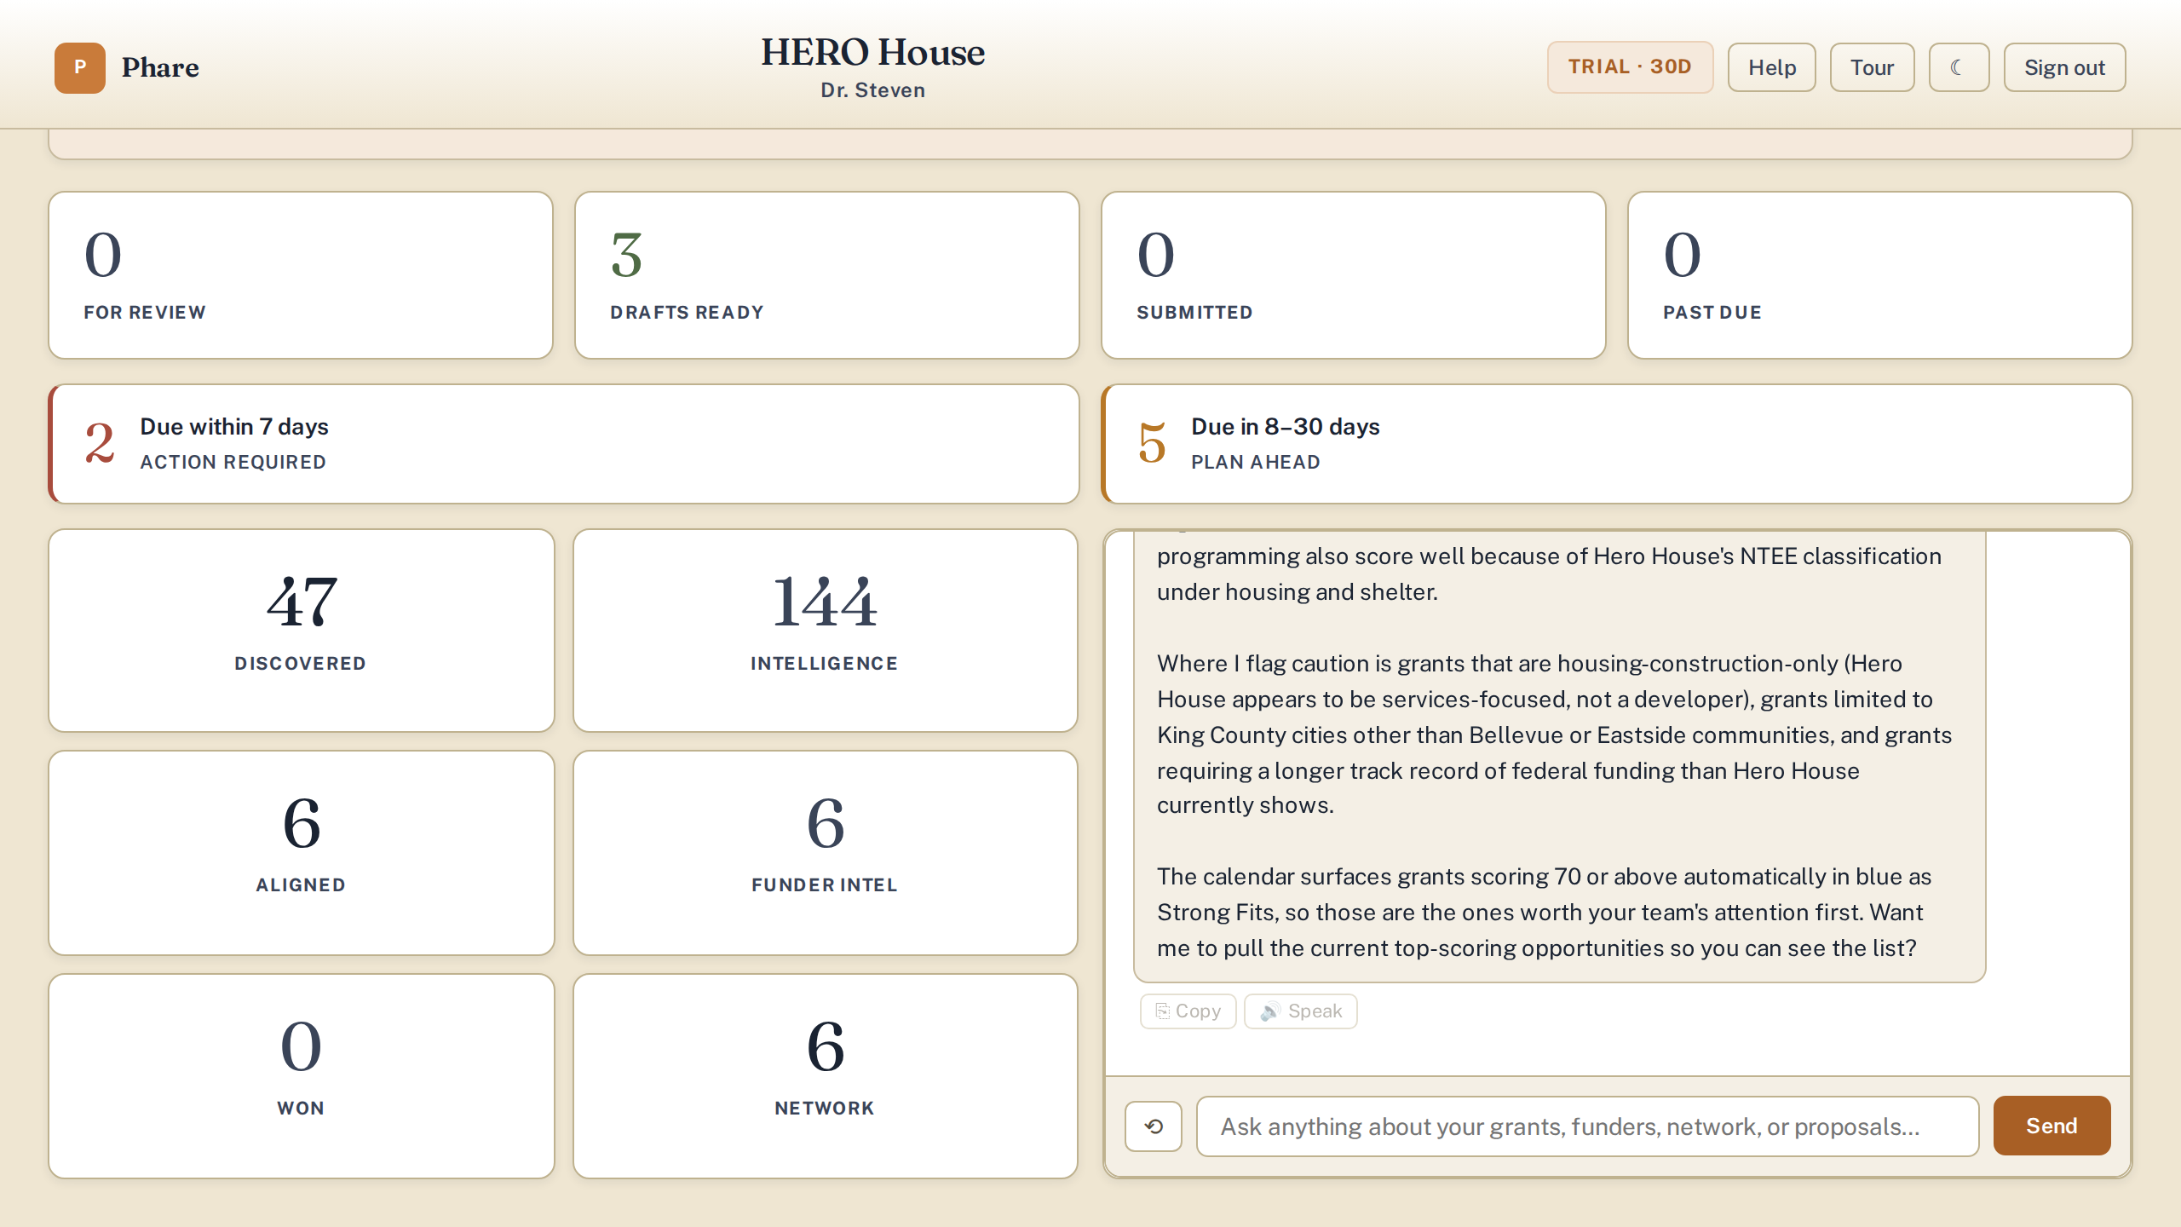This screenshot has width=2181, height=1227.
Task: Sign out of the account
Action: point(2064,67)
